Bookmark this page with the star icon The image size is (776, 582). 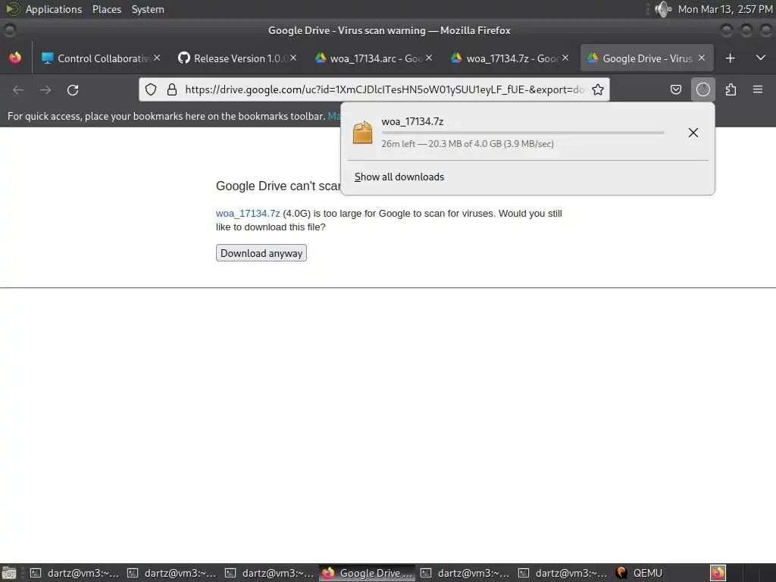tap(598, 89)
